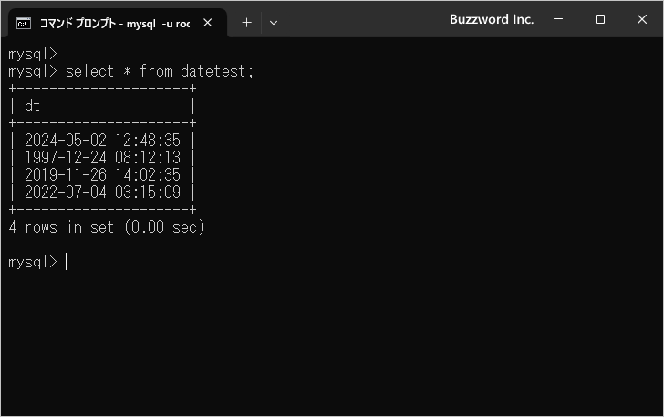Minimize the terminal window

point(558,19)
